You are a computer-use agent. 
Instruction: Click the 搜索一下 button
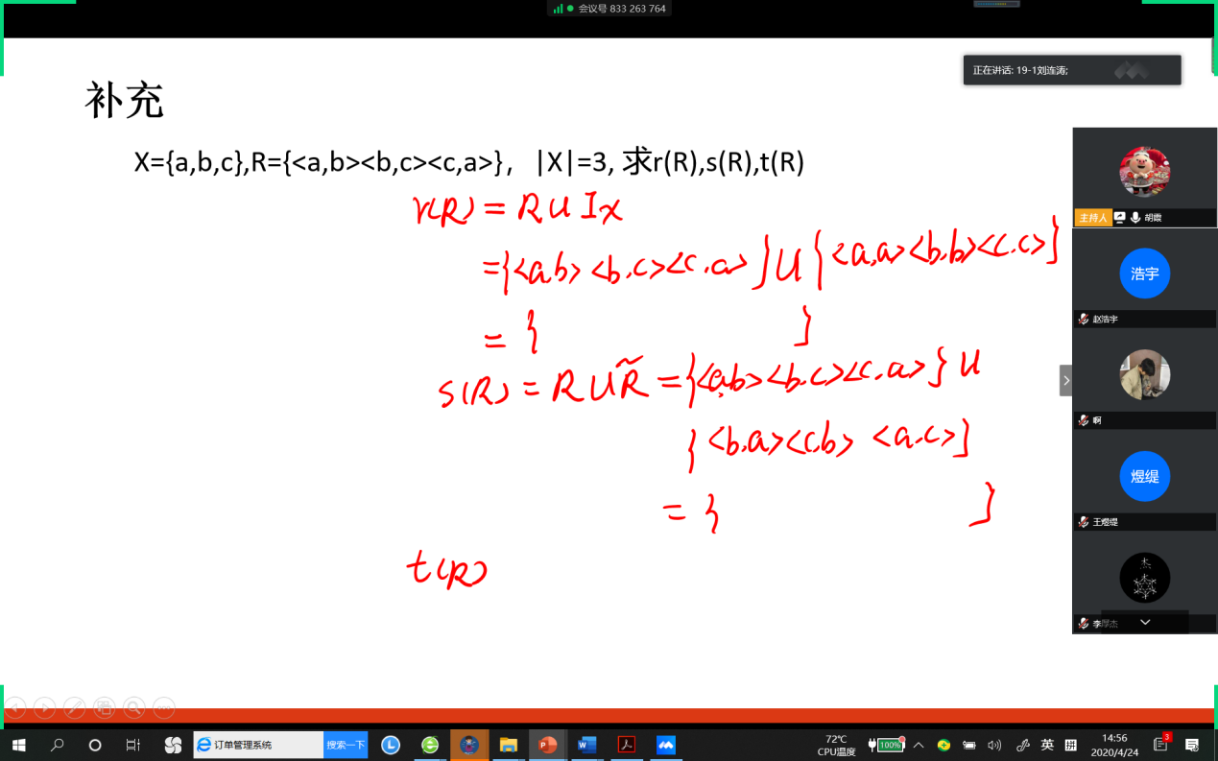[346, 745]
